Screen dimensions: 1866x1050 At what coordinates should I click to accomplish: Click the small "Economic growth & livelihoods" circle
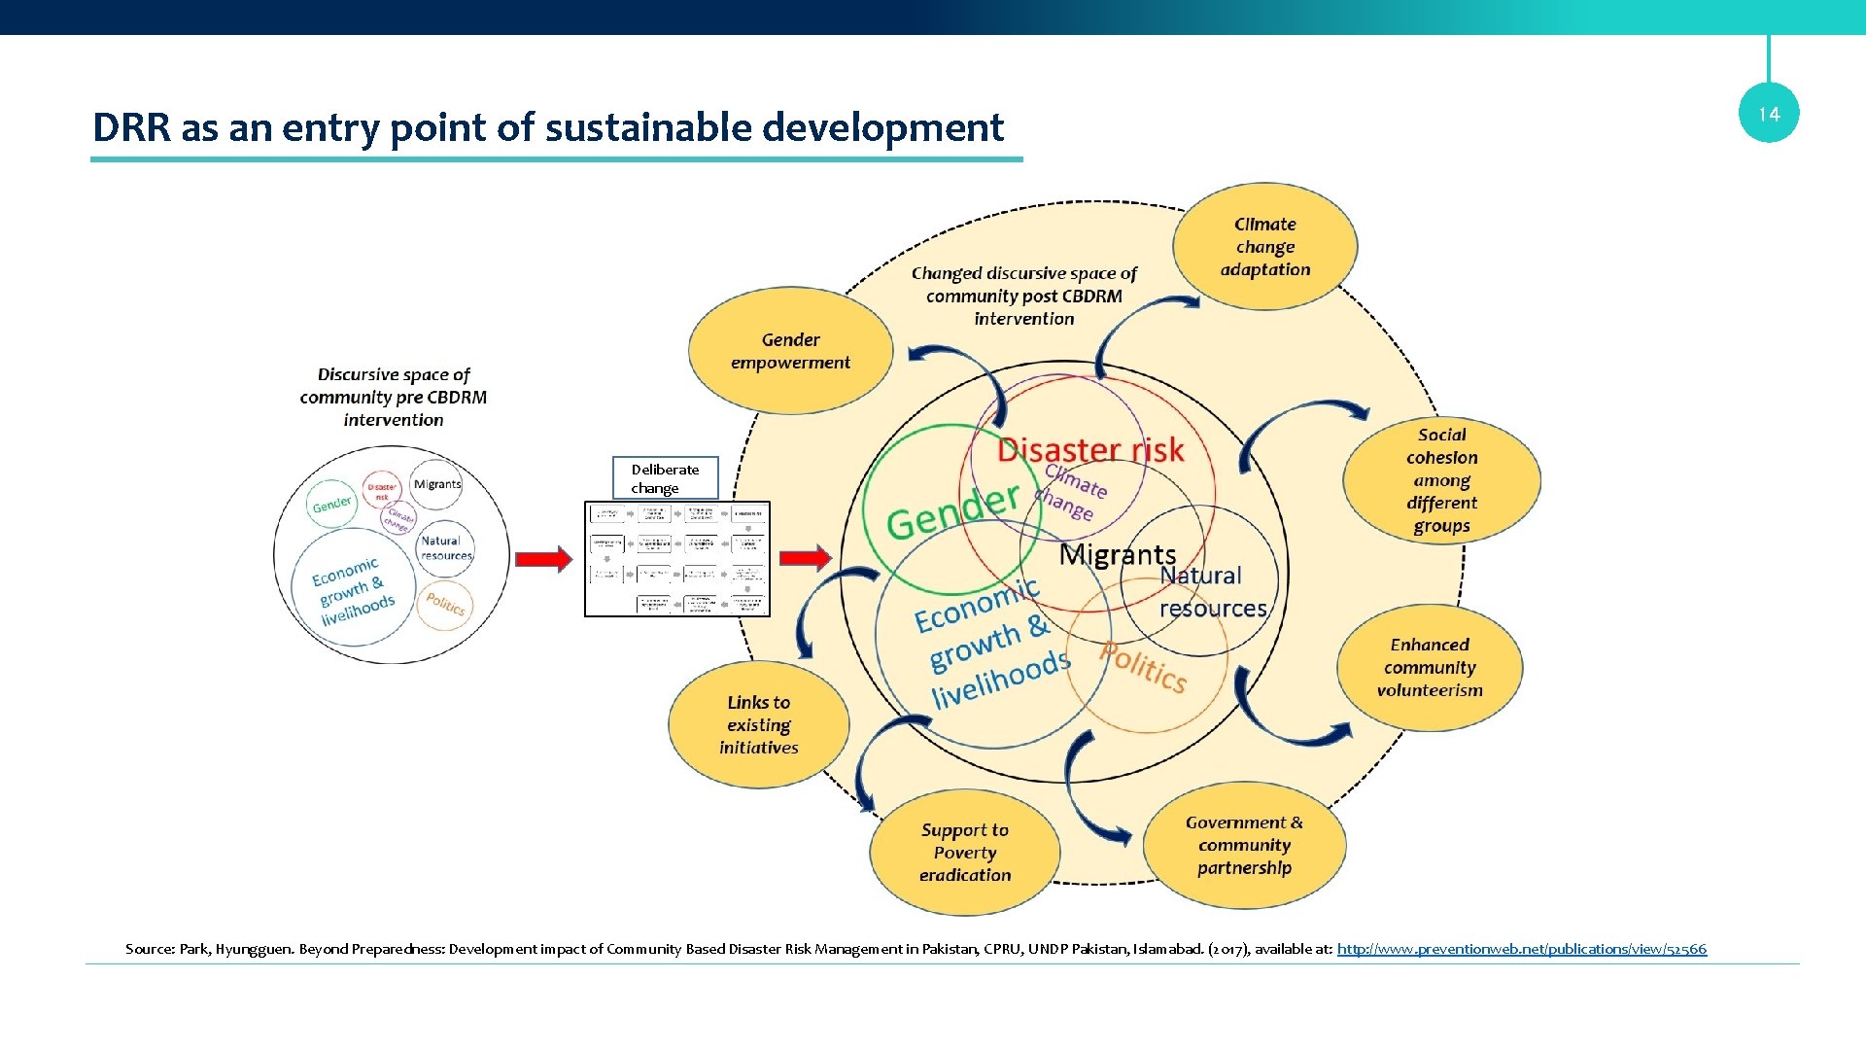click(354, 588)
